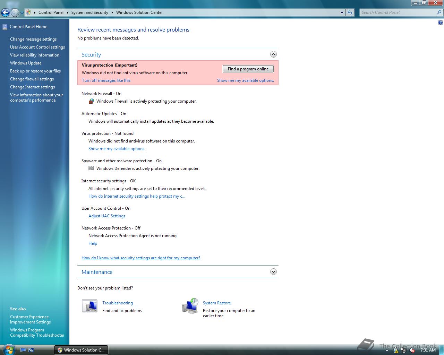444x355 pixels.
Task: Click the Maintenance section heading
Action: coord(97,272)
